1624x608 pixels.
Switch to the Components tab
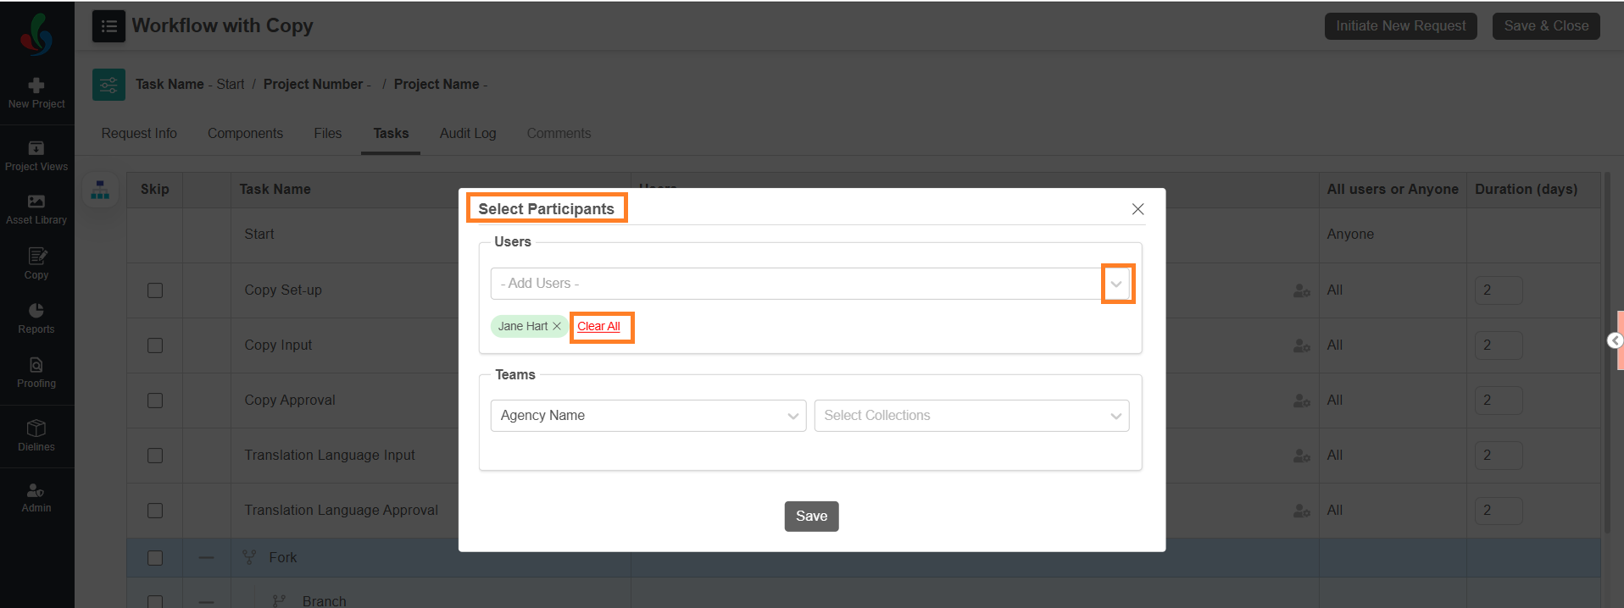245,133
